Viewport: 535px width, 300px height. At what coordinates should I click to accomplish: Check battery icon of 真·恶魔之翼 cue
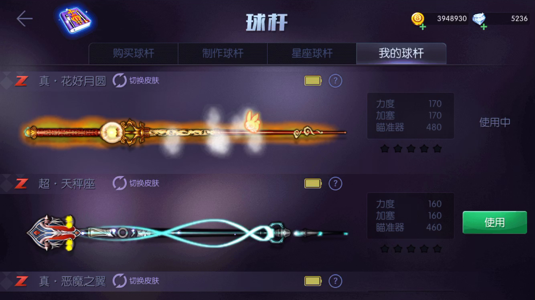pyautogui.click(x=313, y=281)
